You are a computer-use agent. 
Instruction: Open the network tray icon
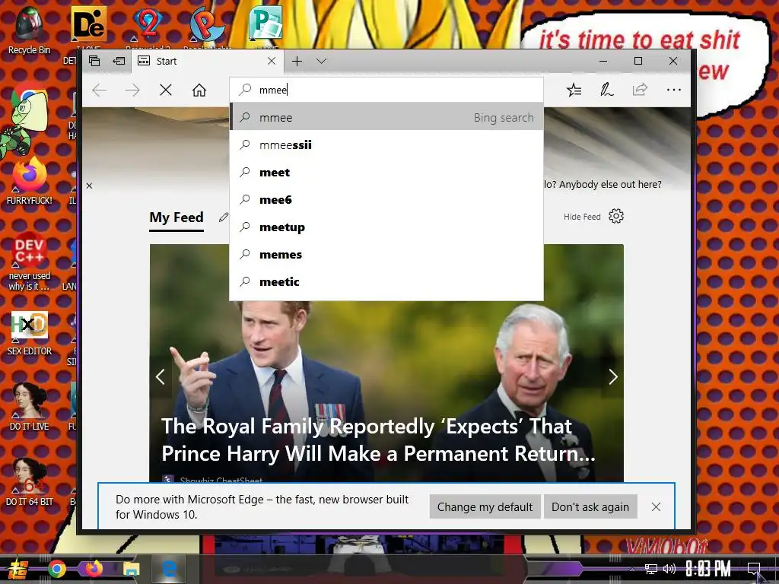click(651, 569)
